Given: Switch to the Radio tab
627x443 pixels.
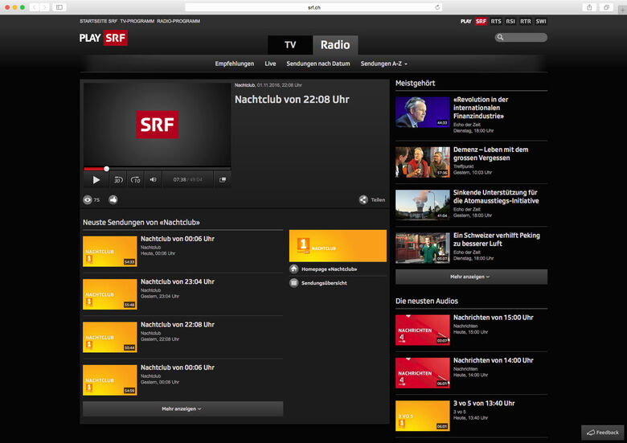Looking at the screenshot, I should tap(335, 45).
